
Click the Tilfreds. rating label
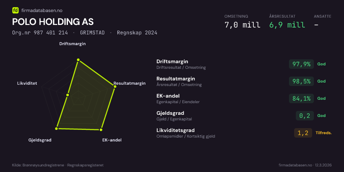pos(324,133)
